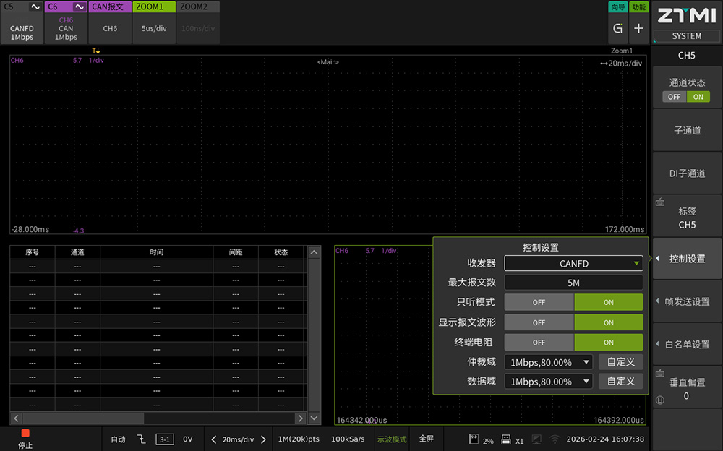Click the 功能 plus icon

tap(638, 28)
